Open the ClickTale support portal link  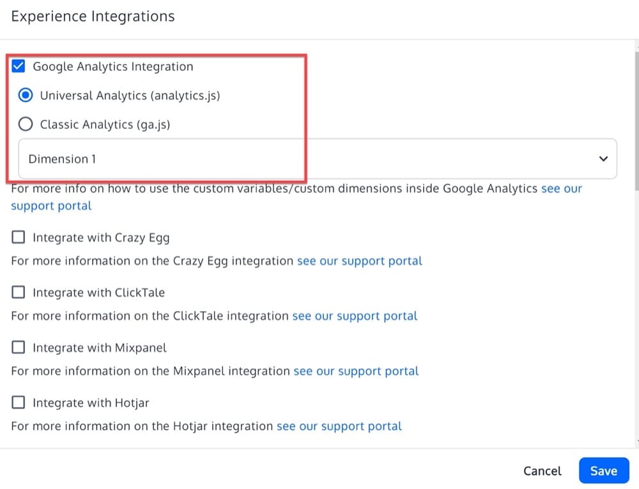click(x=355, y=316)
